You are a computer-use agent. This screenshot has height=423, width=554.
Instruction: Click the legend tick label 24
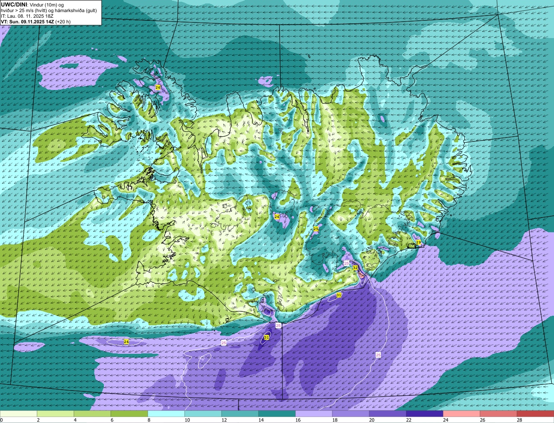click(446, 420)
